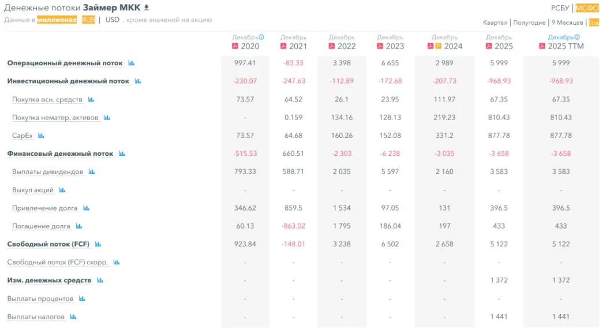The width and height of the screenshot is (606, 333).
Task: Select the Полугодие period tab
Action: coord(529,23)
